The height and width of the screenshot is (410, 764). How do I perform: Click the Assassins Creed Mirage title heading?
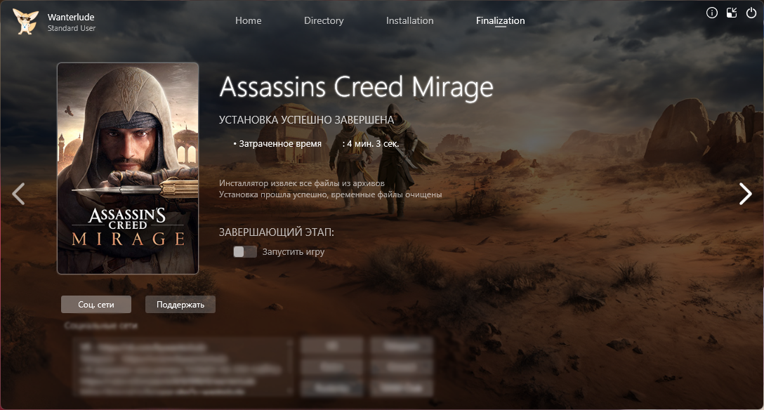point(356,88)
